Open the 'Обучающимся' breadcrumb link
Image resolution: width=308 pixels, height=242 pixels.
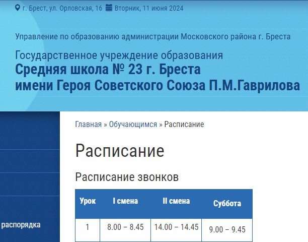133,125
